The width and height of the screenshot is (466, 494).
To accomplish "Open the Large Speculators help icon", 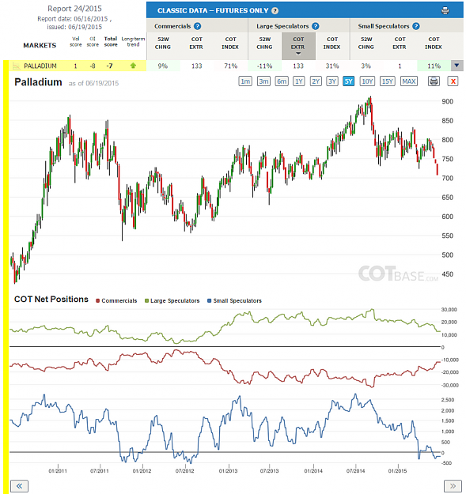I will [316, 26].
